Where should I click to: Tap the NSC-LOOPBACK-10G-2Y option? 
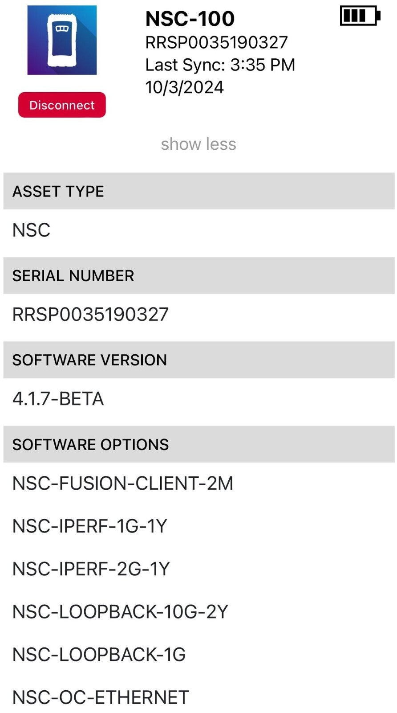pyautogui.click(x=120, y=612)
